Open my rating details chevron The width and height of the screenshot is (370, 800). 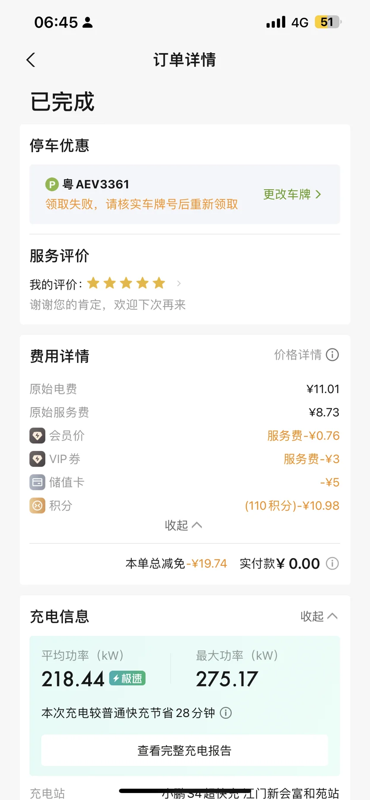[x=179, y=284]
